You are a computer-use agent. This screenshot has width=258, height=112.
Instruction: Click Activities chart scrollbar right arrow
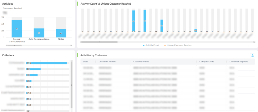(71, 46)
